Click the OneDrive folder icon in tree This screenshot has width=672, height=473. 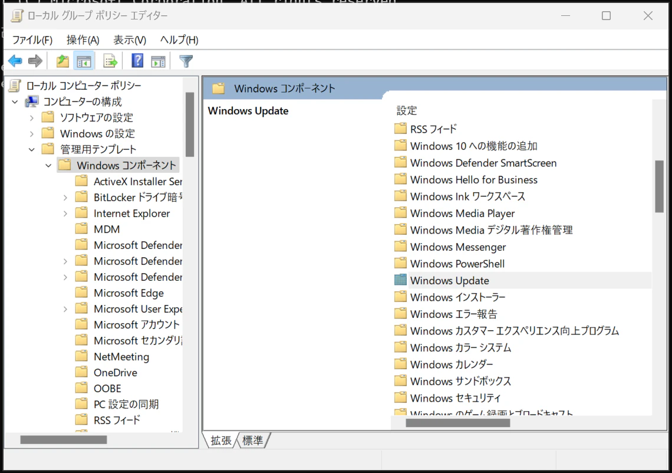(x=81, y=372)
